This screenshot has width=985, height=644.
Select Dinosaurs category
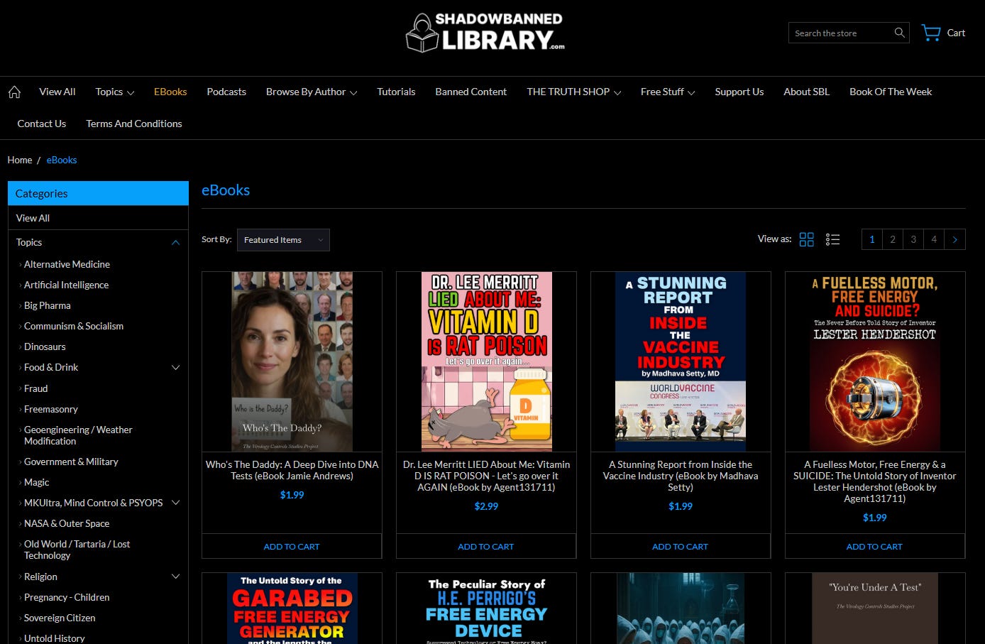[x=45, y=346]
